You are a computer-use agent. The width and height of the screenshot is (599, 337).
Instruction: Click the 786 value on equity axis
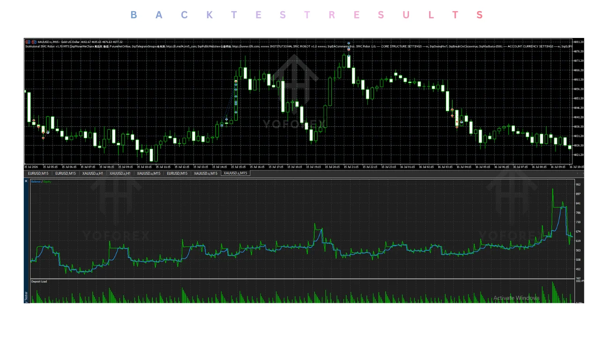(578, 212)
